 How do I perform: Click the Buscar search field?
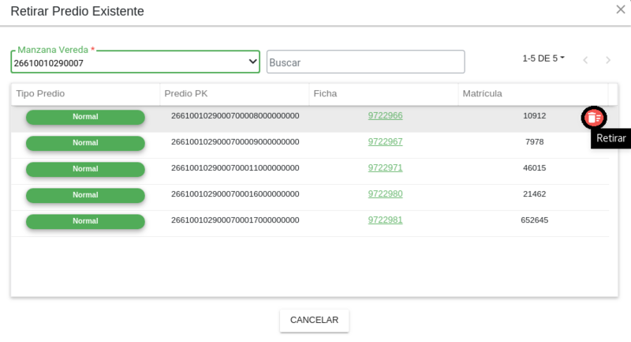[x=365, y=62]
